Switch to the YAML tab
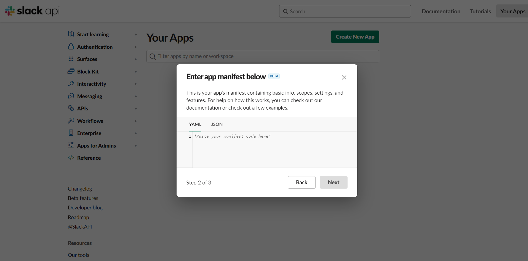 tap(195, 124)
